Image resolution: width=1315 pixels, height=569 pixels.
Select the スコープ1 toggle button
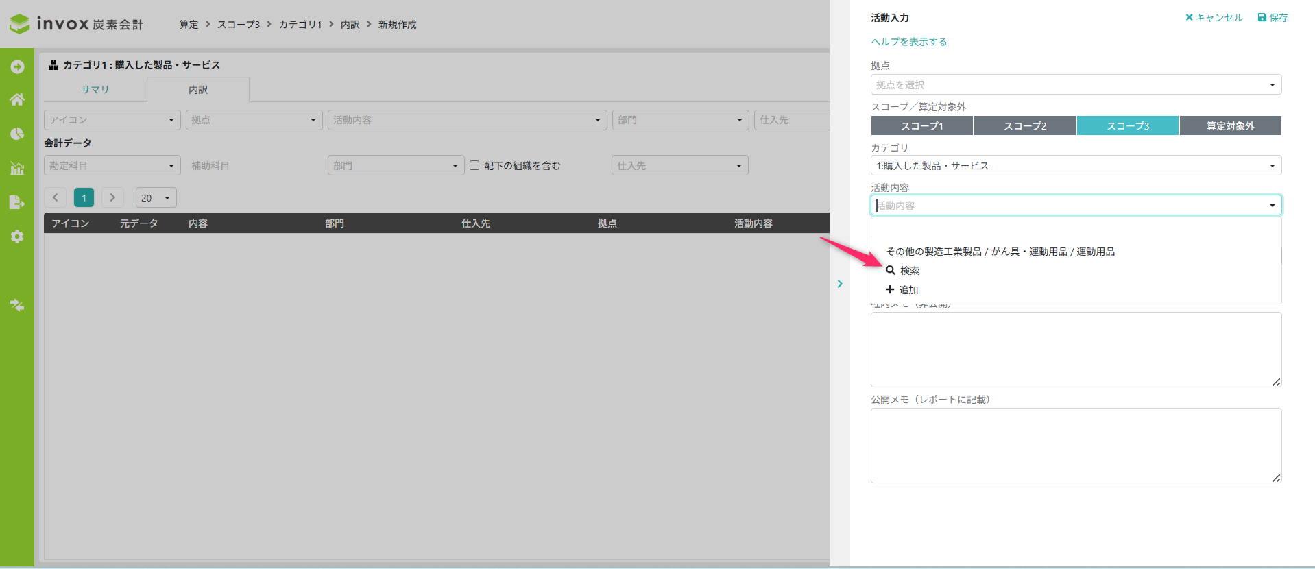point(921,125)
